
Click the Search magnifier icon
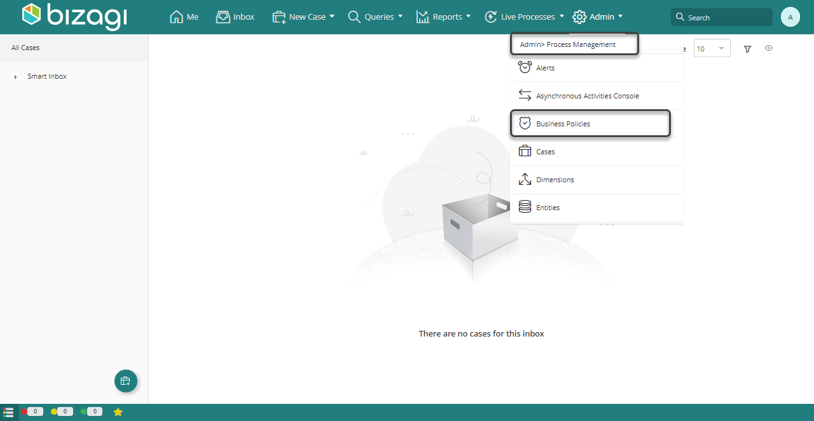click(x=680, y=17)
